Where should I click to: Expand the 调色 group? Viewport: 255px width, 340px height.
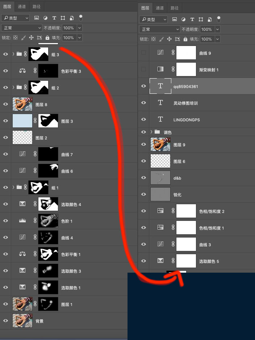coord(151,132)
